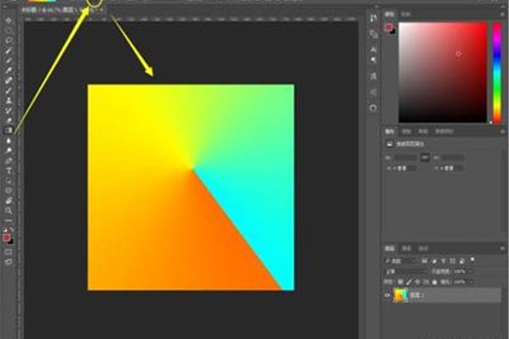Screen dimensions: 509x339
Task: Filter layers by pixel layers
Action: point(425,260)
